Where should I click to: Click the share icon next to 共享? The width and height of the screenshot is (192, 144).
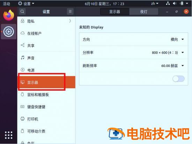point(23,45)
